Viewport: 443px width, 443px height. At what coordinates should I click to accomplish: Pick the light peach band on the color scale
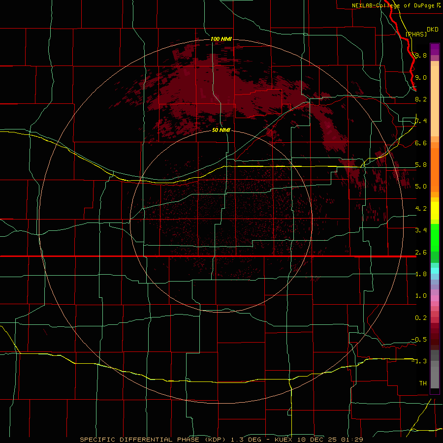(x=435, y=101)
